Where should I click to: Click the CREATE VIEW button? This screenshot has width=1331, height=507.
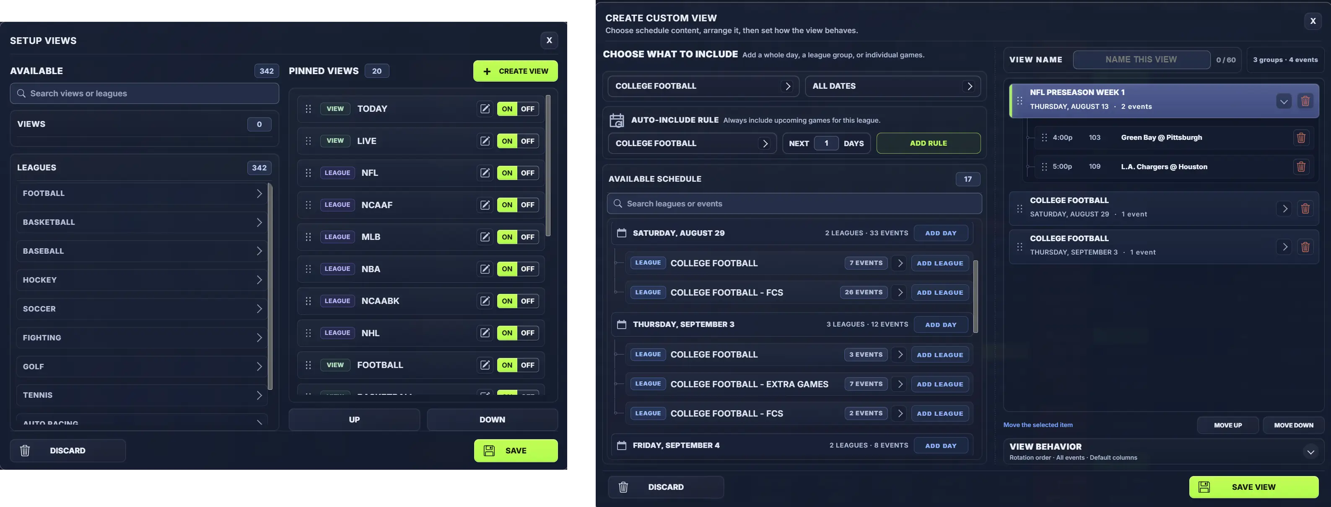515,71
